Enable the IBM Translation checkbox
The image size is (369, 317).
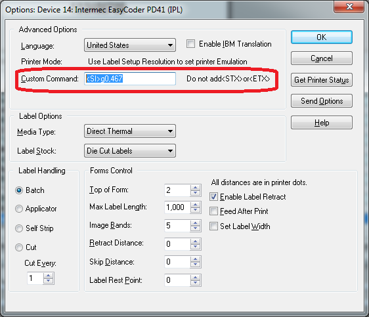pyautogui.click(x=190, y=44)
